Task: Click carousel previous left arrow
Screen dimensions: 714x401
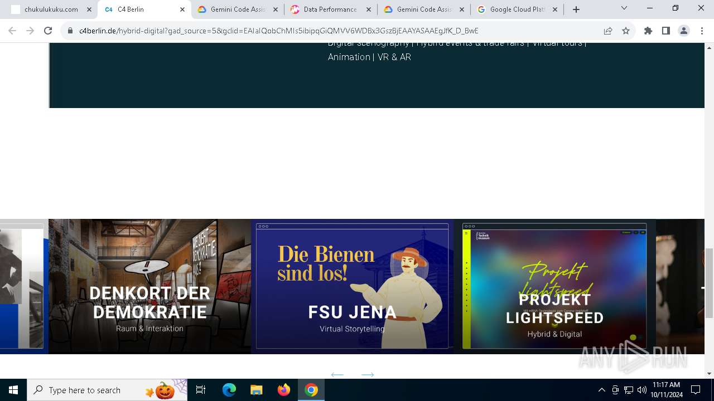Action: pos(337,374)
